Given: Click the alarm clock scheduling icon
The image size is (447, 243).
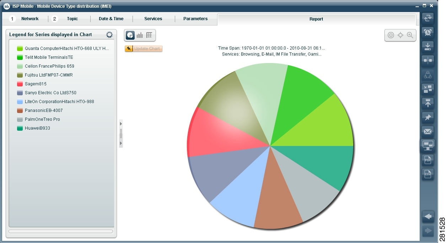Looking at the screenshot, I should 427,32.
